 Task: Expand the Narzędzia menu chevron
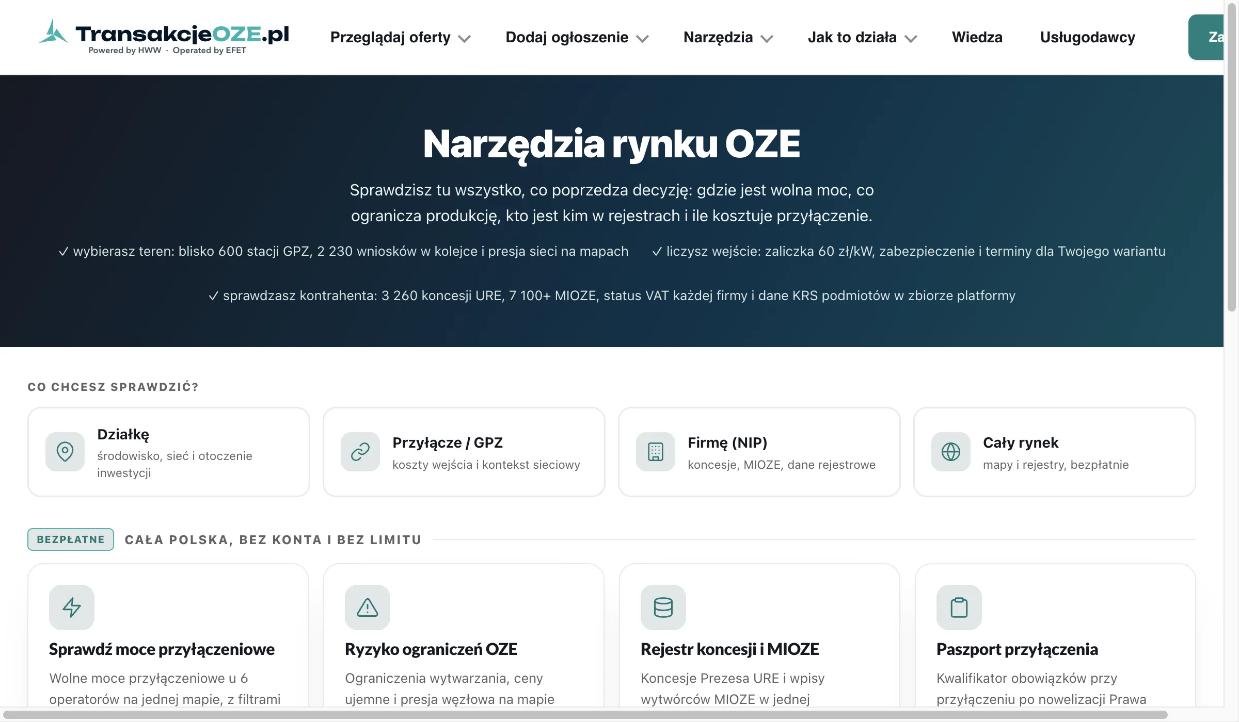pos(767,39)
